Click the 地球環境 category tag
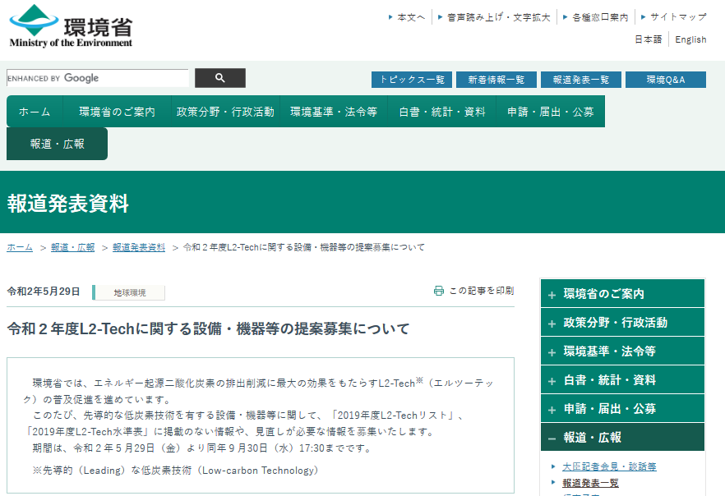This screenshot has height=496, width=725. coord(130,292)
